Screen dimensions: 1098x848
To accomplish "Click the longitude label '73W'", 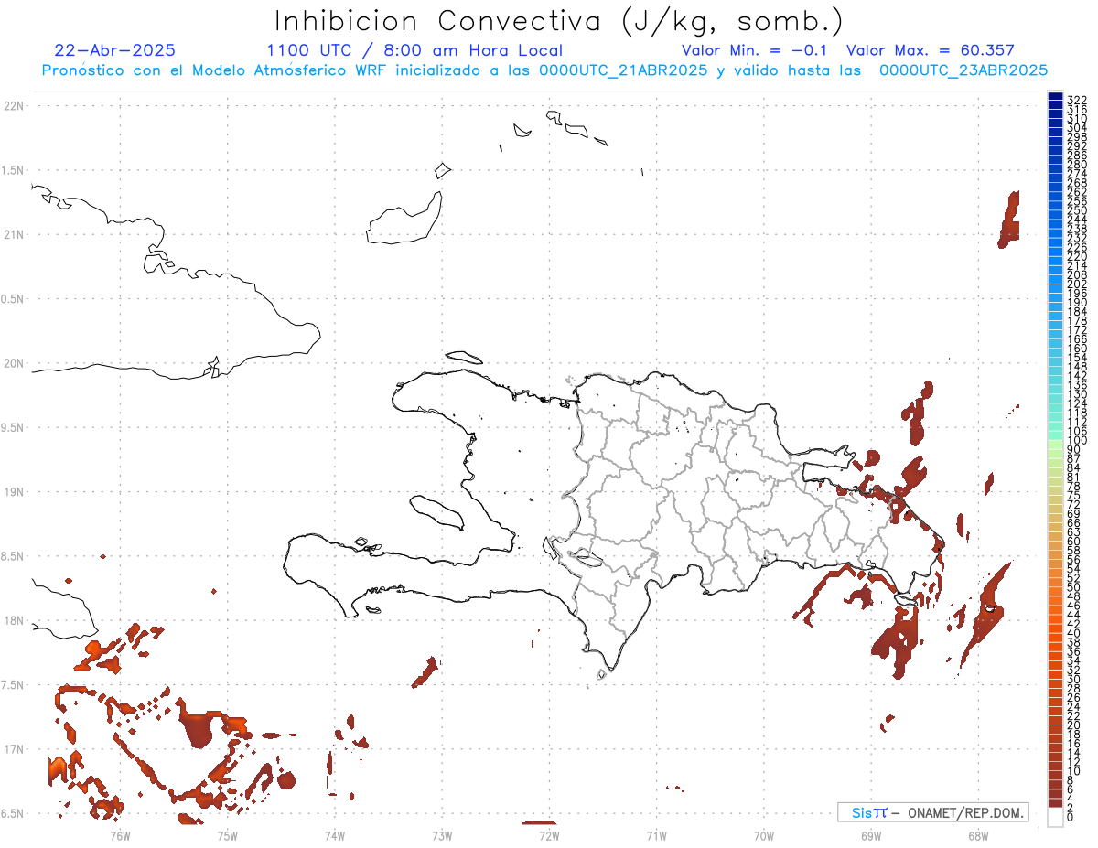I will (442, 835).
